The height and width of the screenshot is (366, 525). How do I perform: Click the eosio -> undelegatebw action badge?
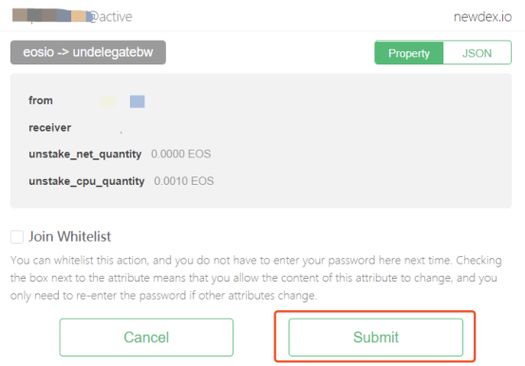pyautogui.click(x=88, y=52)
